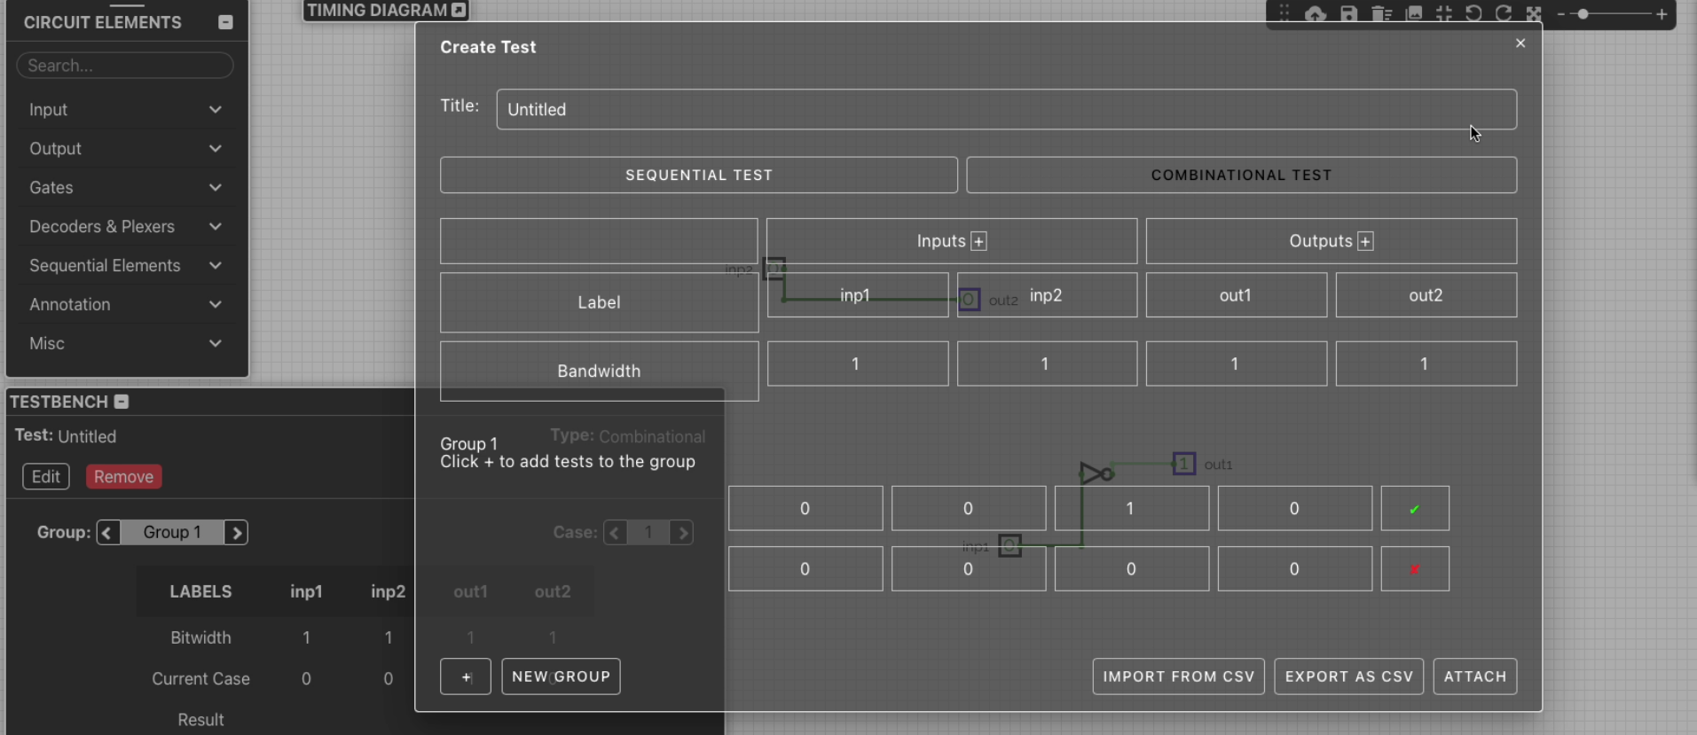Click the fit-to-screen arrows icon

point(1444,13)
